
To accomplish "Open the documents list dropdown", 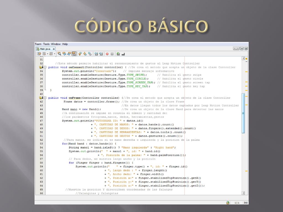I will pyautogui.click(x=242, y=49).
